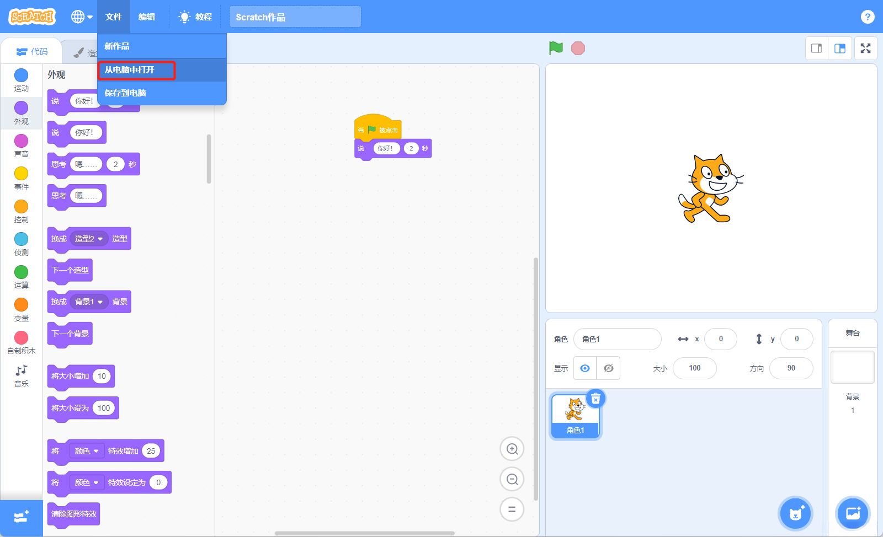Open the 教程 tutorials
The width and height of the screenshot is (883, 537).
click(x=195, y=17)
